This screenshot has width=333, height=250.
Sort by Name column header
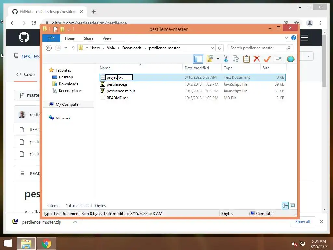coord(105,68)
